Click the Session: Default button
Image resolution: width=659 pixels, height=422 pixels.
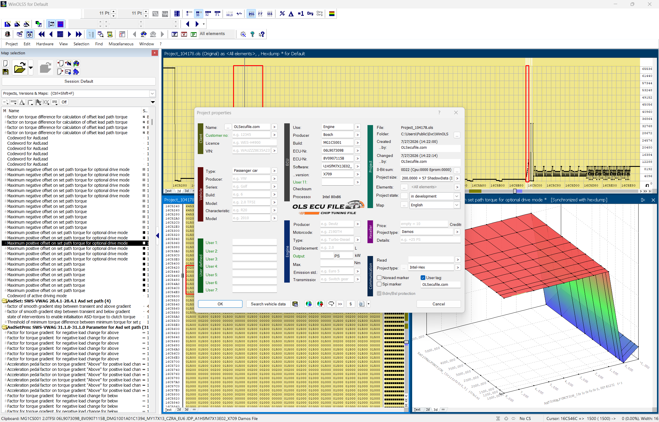[79, 81]
